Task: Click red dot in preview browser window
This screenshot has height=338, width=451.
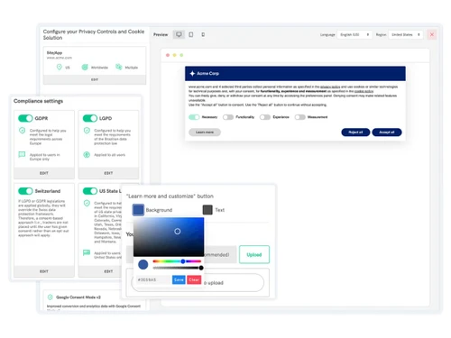Action: coord(168,55)
